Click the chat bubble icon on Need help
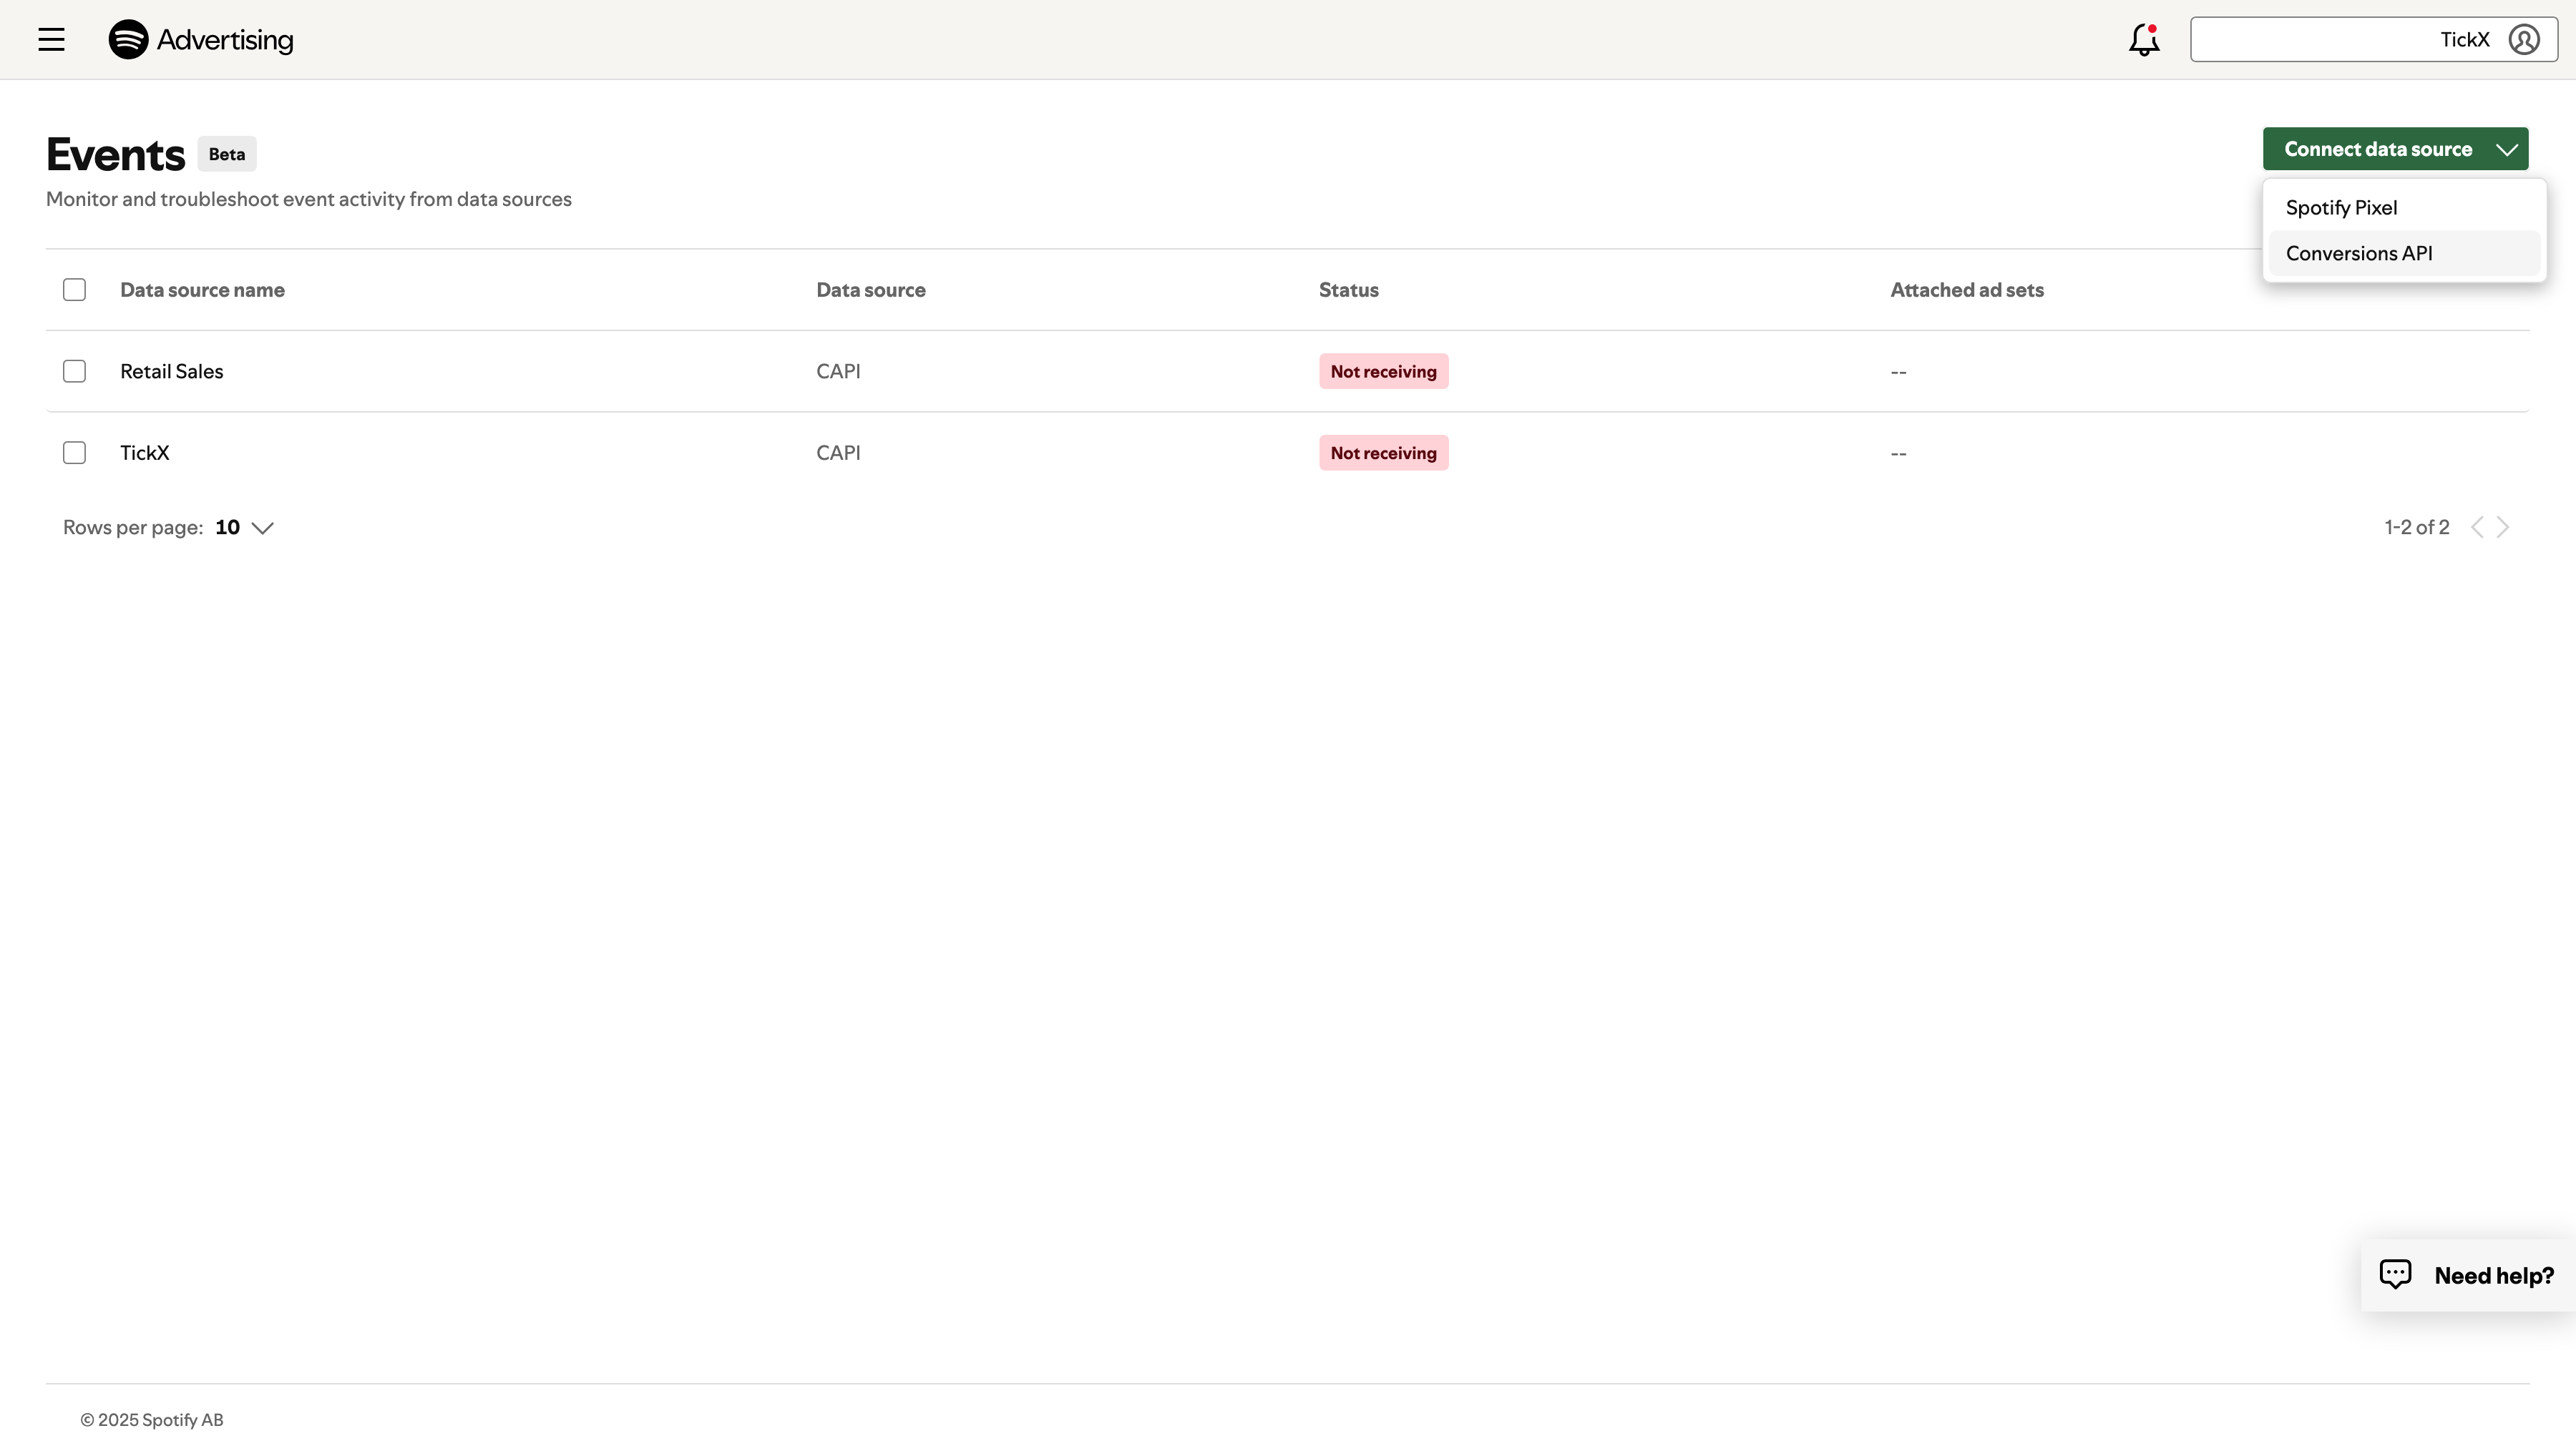 2397,1273
